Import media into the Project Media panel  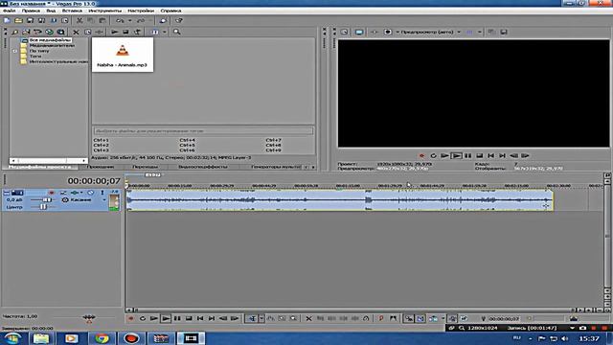coord(26,32)
